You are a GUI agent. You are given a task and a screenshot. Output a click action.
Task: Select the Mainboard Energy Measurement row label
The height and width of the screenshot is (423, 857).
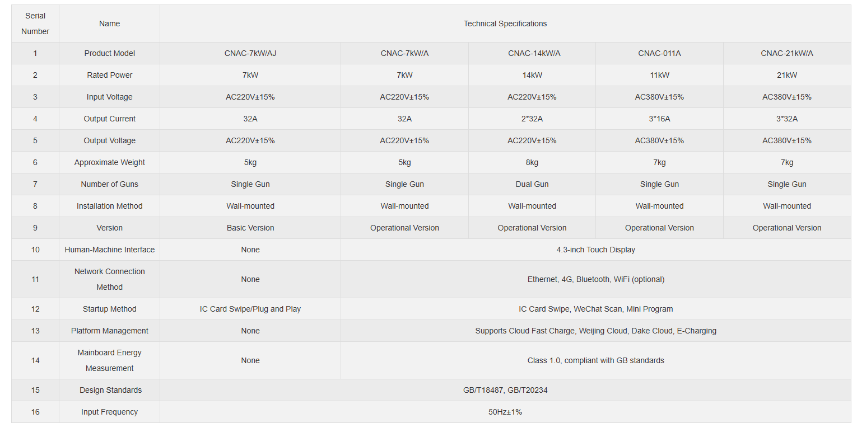click(110, 360)
